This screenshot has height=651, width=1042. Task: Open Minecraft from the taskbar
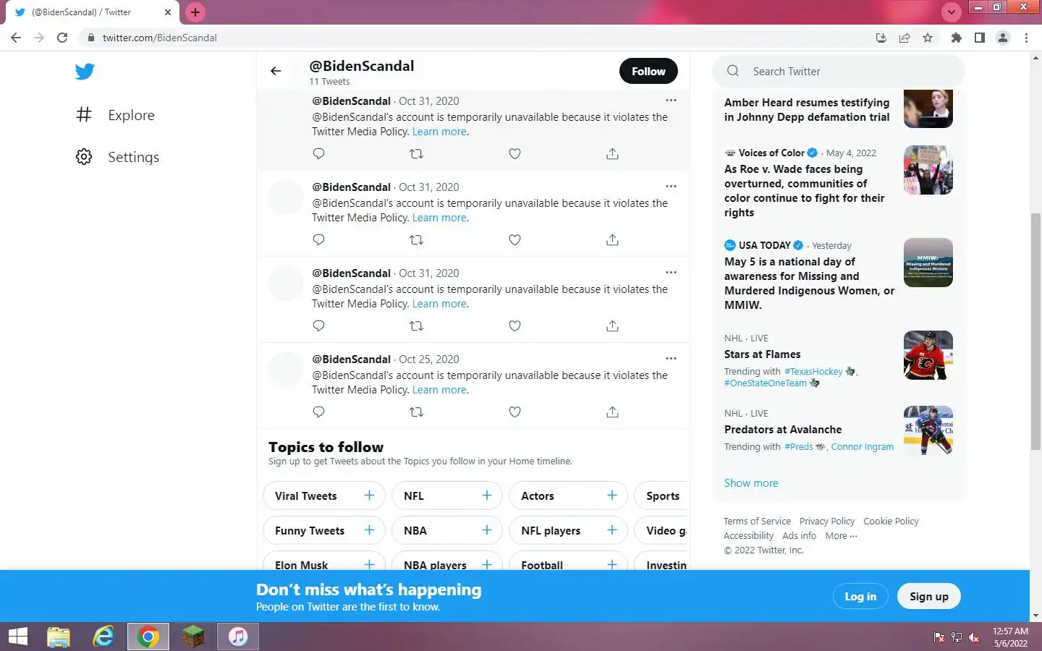click(193, 637)
